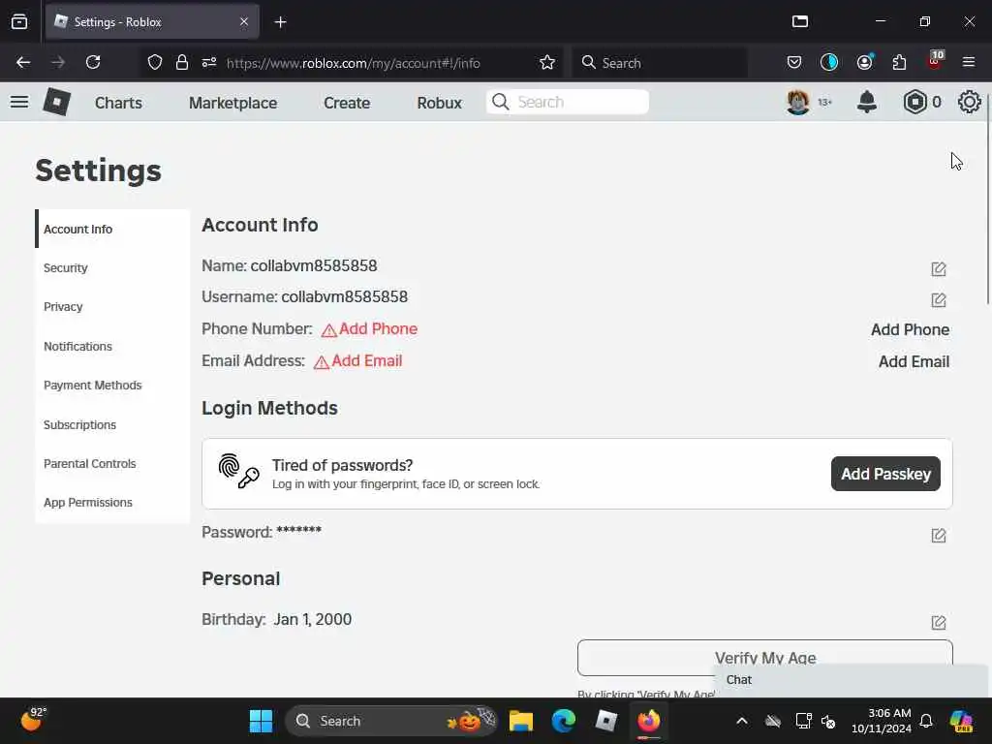Open the extension icon with badge 10
The width and height of the screenshot is (992, 744).
[935, 61]
